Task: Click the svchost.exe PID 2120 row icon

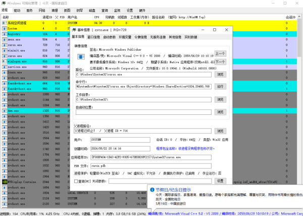Action: click(x=5, y=204)
